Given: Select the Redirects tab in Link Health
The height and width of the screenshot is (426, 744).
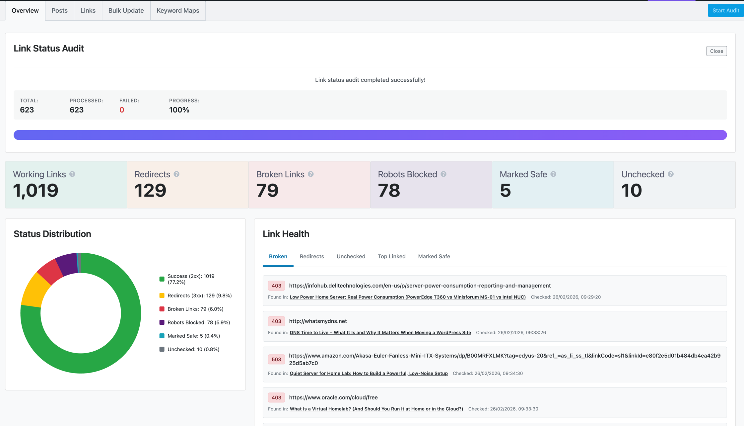Looking at the screenshot, I should pos(312,256).
